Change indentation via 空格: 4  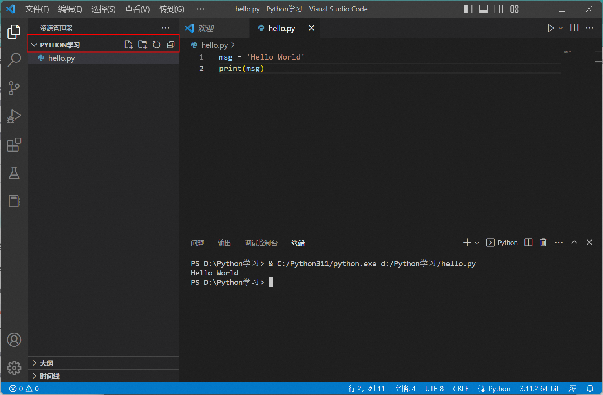(405, 388)
